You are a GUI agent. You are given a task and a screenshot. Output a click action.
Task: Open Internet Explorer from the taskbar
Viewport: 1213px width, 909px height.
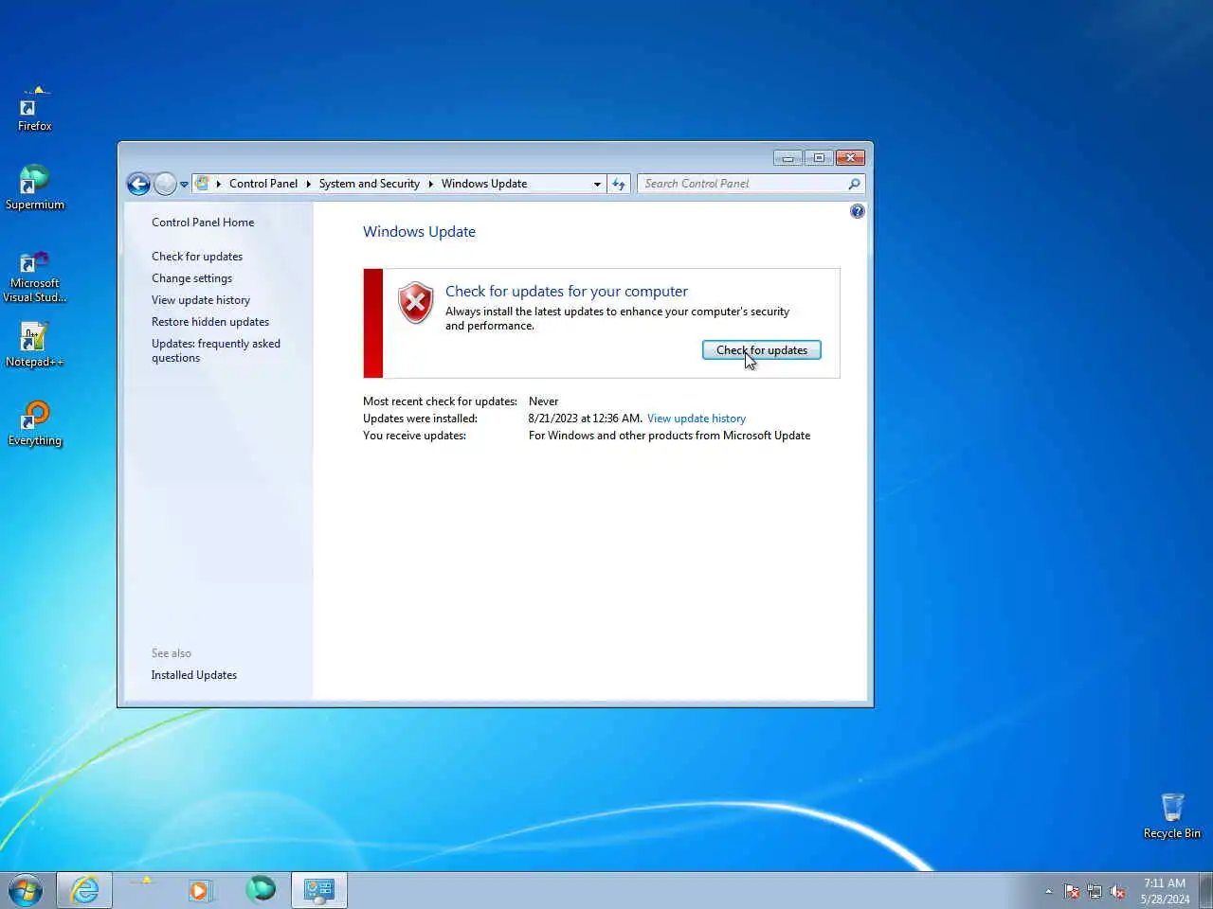pos(84,890)
